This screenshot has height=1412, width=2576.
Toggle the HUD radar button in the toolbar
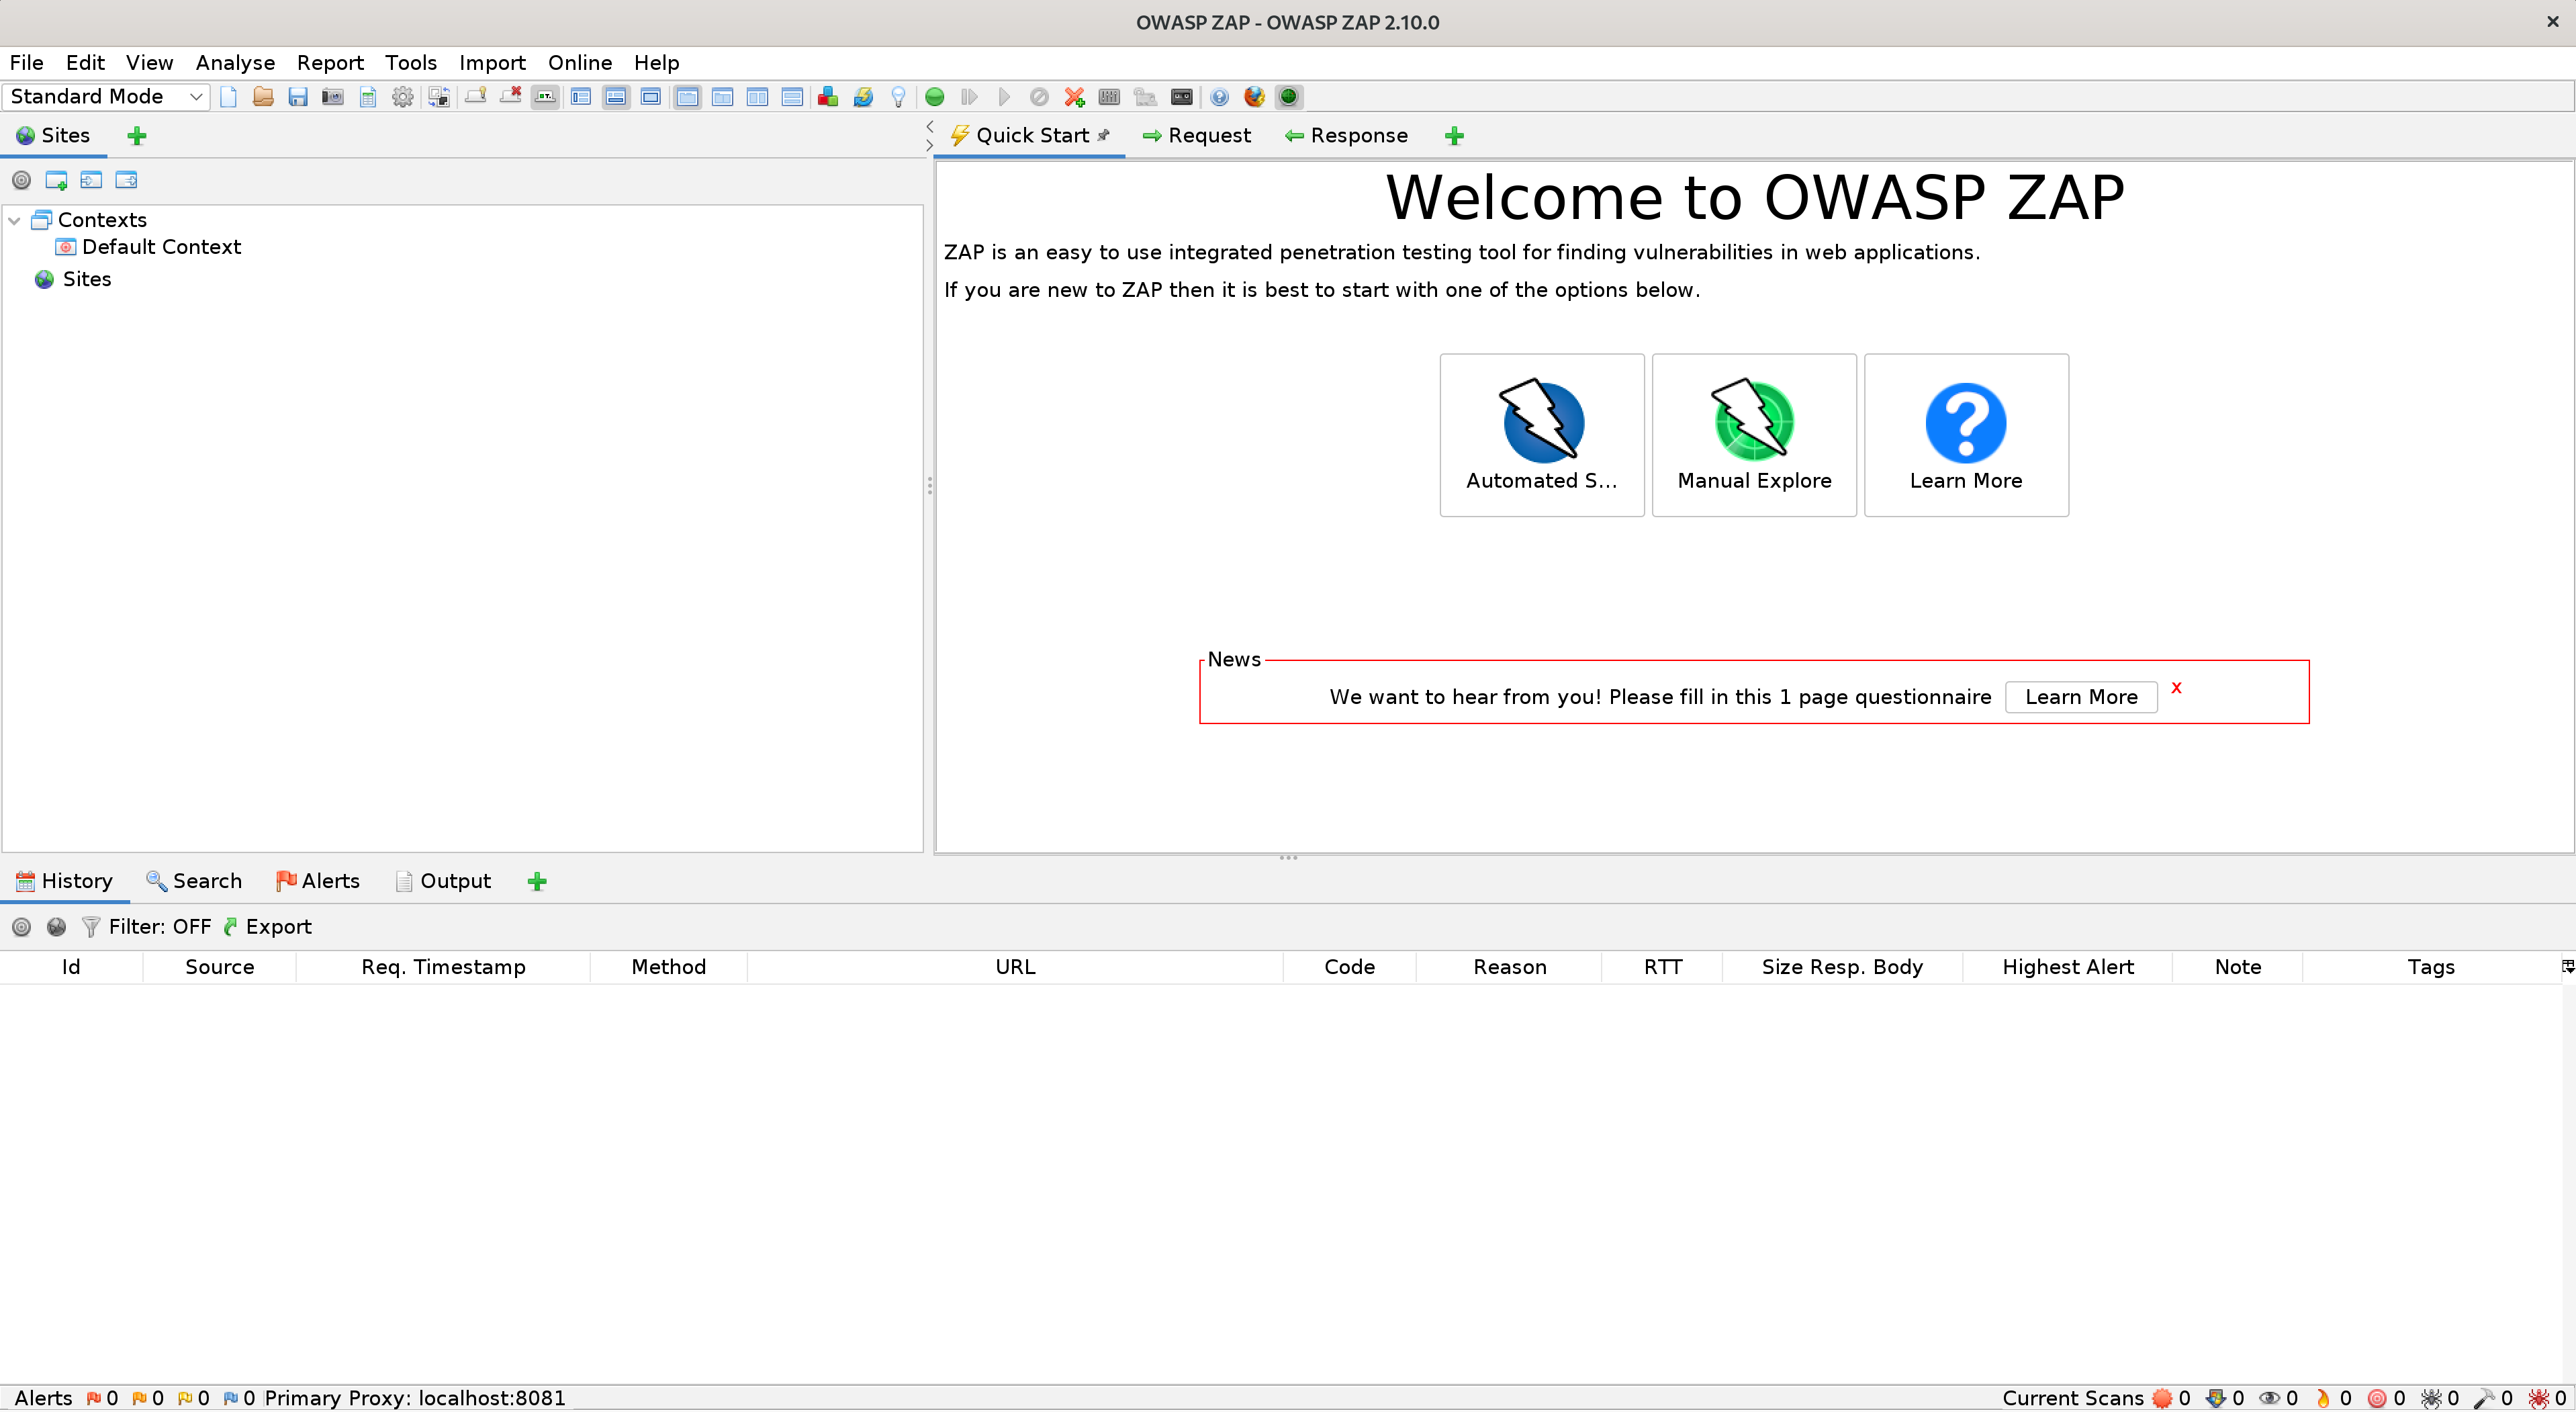[x=1289, y=97]
